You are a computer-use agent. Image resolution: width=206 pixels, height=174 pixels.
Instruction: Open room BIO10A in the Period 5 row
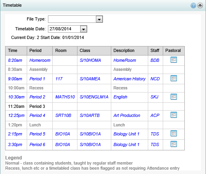click(63, 134)
